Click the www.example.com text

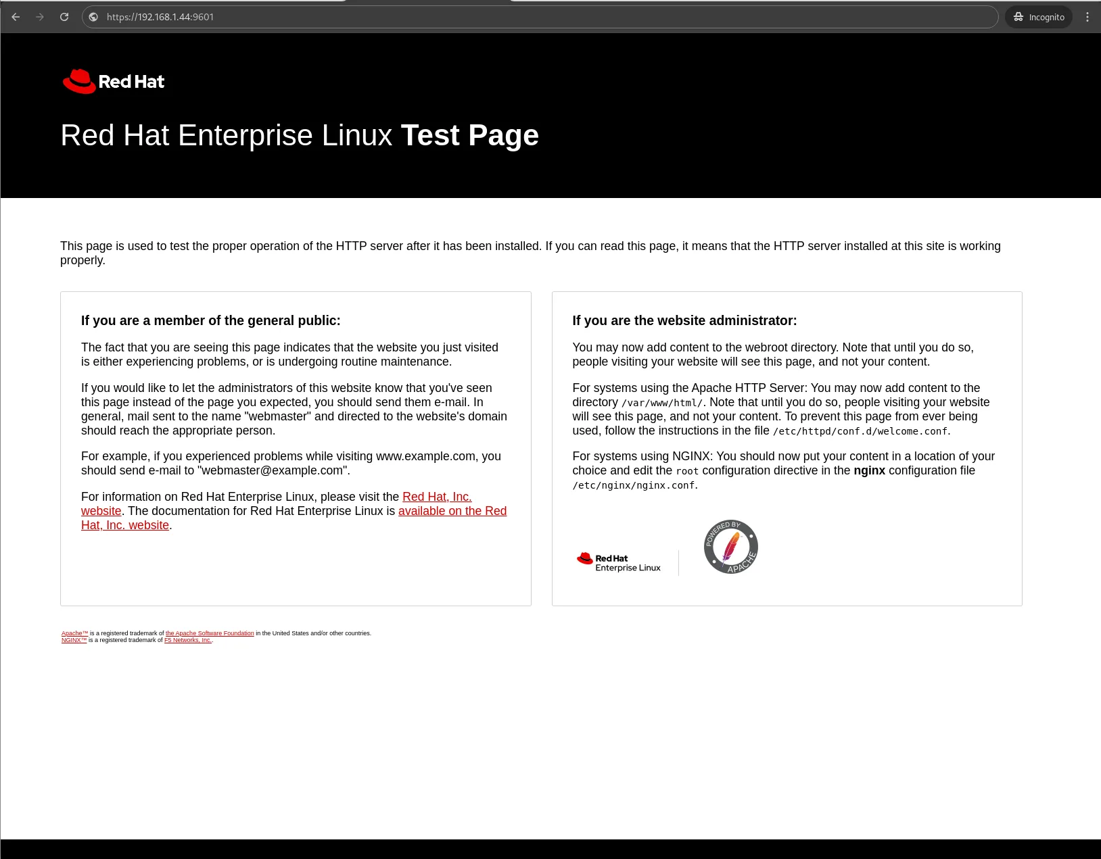coord(425,456)
